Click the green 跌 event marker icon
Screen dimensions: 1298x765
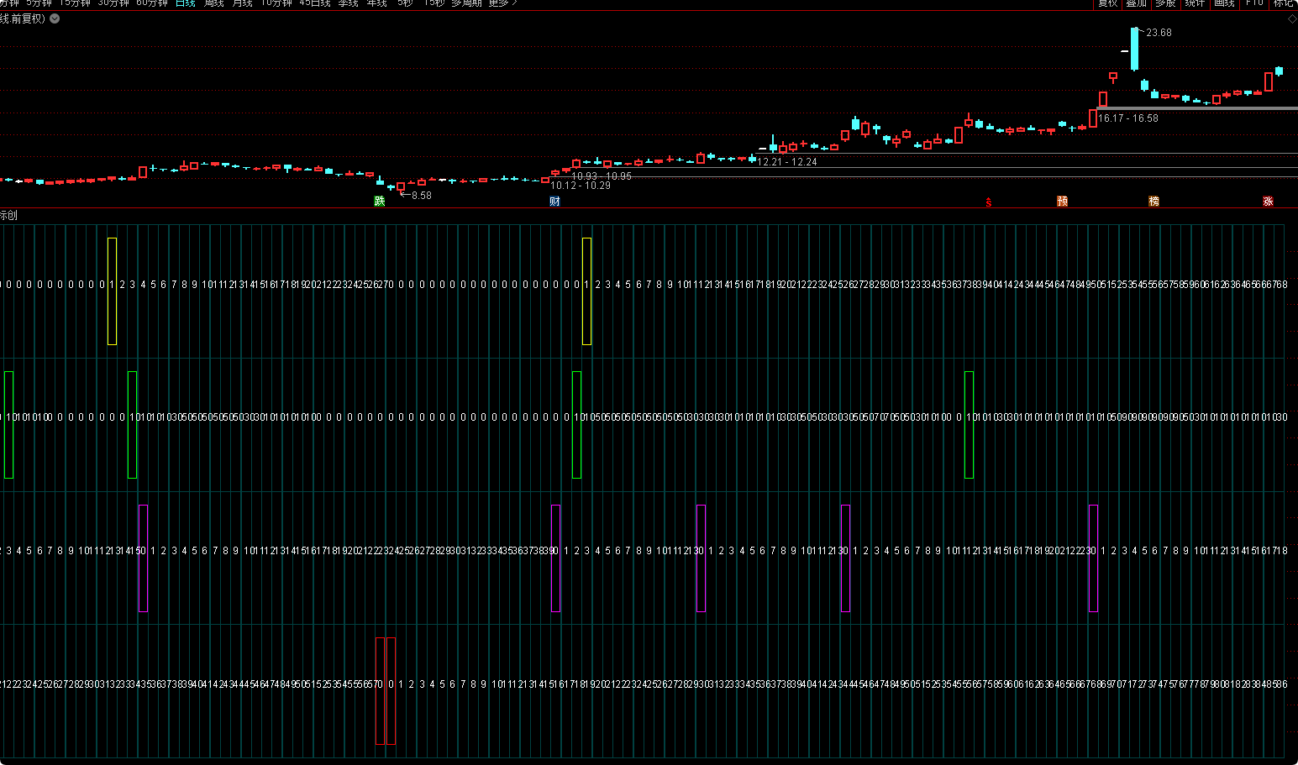tap(380, 202)
